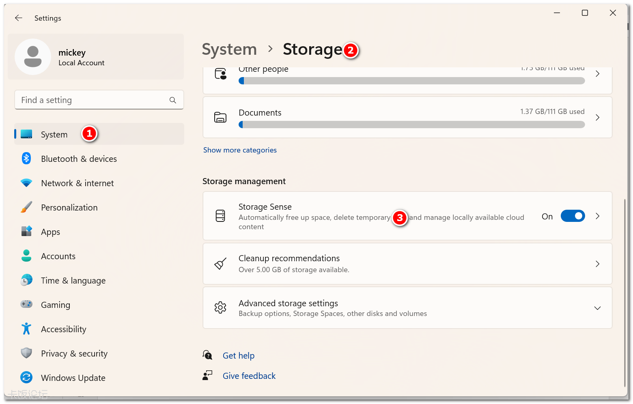
Task: Select System in the sidebar
Action: coord(99,134)
